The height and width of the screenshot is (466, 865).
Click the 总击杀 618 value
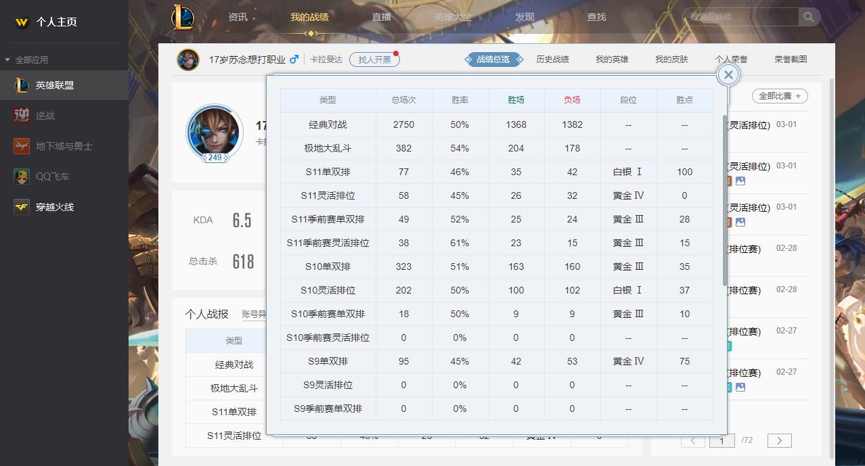[243, 261]
